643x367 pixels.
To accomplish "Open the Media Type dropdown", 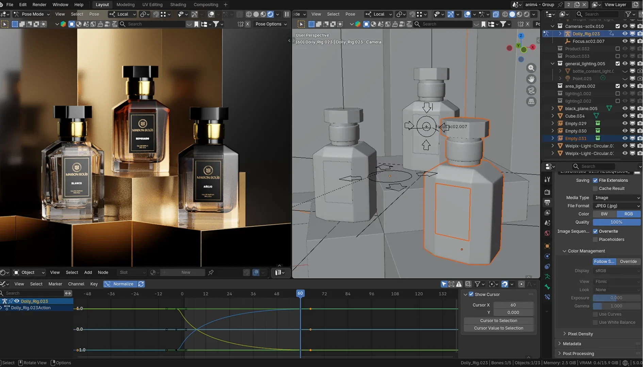I will tap(617, 198).
